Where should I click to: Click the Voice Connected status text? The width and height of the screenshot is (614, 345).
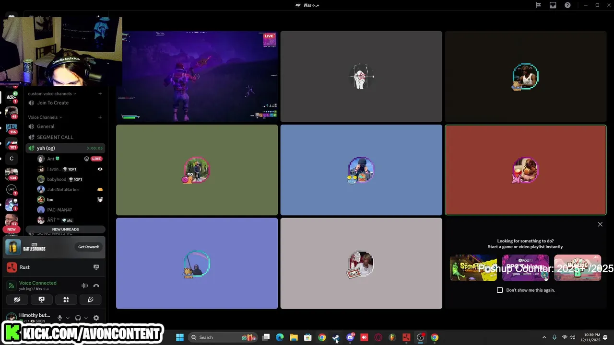coord(37,283)
